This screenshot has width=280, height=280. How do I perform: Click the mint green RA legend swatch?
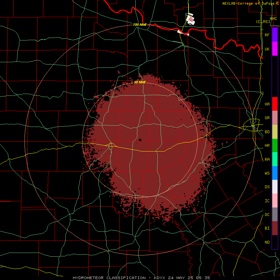coord(275,159)
